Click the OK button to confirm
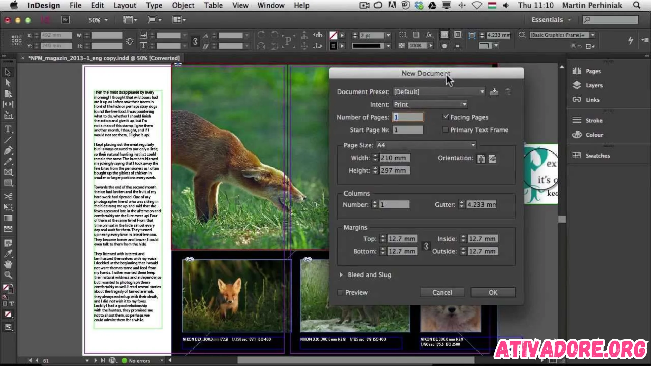The width and height of the screenshot is (651, 366). 492,292
